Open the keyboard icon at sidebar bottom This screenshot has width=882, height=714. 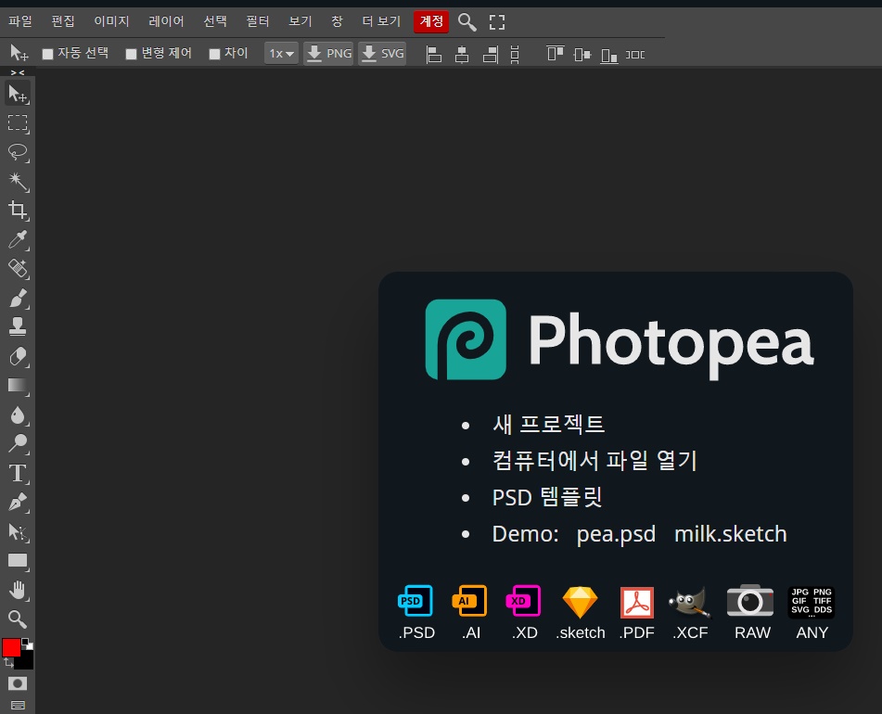click(18, 705)
